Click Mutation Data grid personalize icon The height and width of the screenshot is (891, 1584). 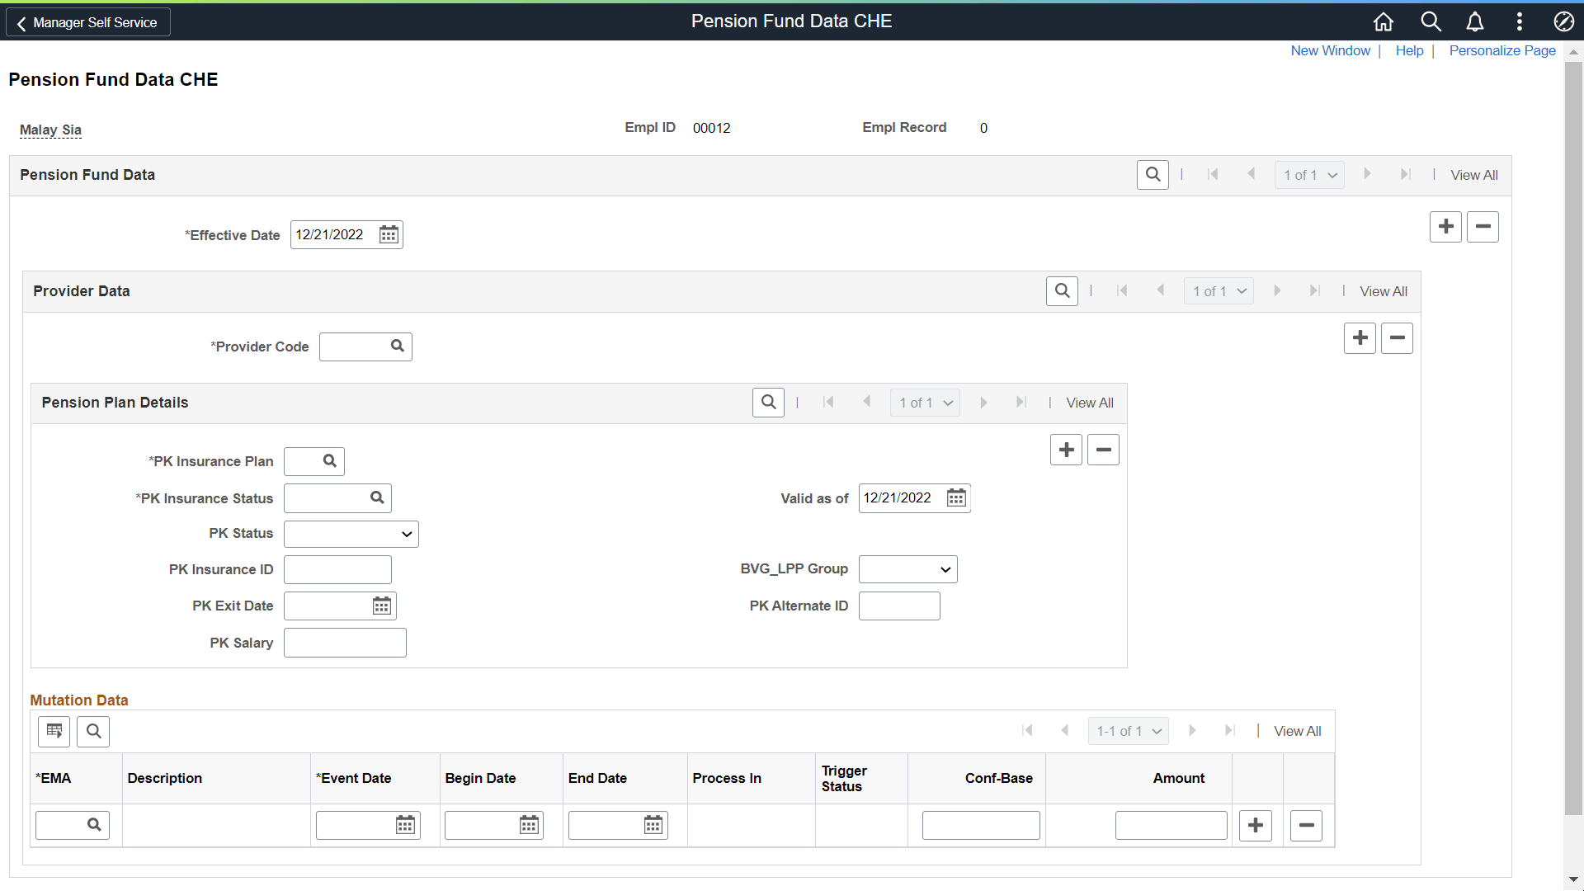[54, 731]
